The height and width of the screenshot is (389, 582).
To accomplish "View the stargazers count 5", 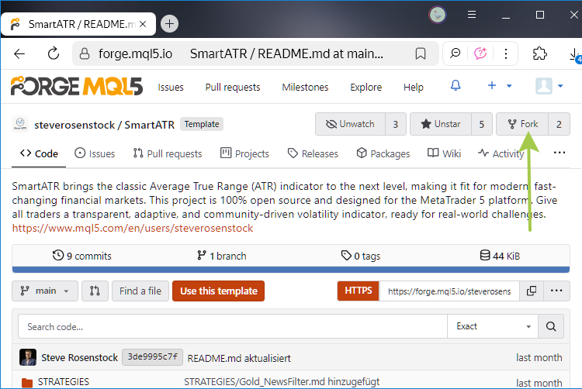I will click(x=482, y=124).
